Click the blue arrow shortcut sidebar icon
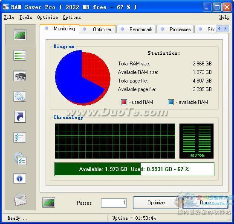 click(20, 117)
